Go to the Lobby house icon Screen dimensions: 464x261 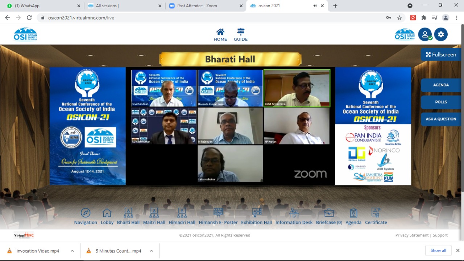107,213
